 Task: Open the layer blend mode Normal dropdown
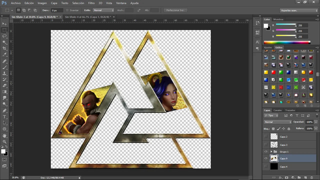coord(277,122)
